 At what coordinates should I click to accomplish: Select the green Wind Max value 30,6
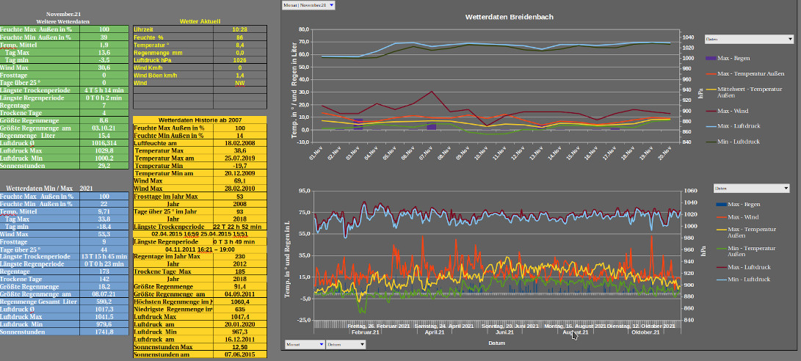(x=104, y=68)
